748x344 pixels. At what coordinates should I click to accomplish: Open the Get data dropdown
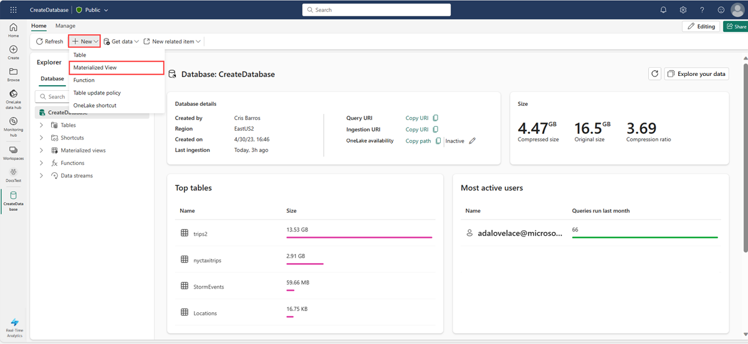click(121, 42)
